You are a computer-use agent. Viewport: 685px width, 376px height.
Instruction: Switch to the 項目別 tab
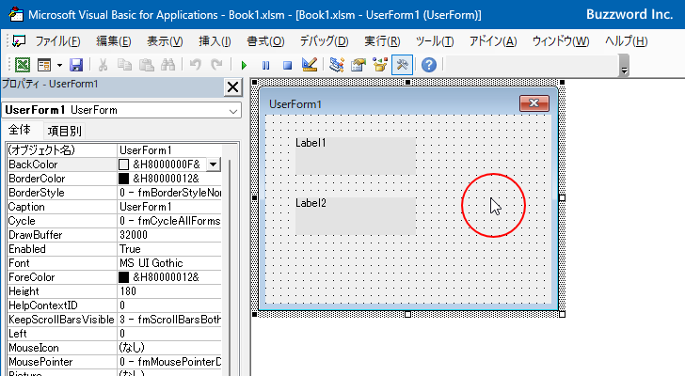pos(64,131)
